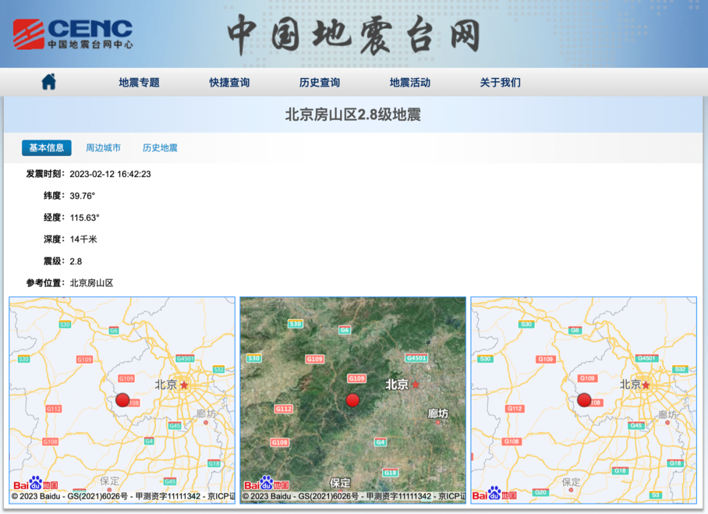Click red epicenter dot on satellite map
Viewport: 708px width, 514px height.
tap(353, 400)
